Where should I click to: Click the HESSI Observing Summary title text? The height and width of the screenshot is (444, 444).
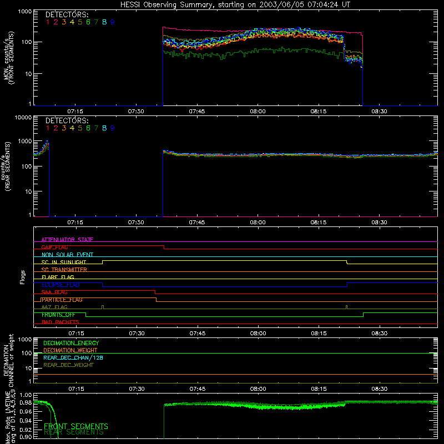235,4
